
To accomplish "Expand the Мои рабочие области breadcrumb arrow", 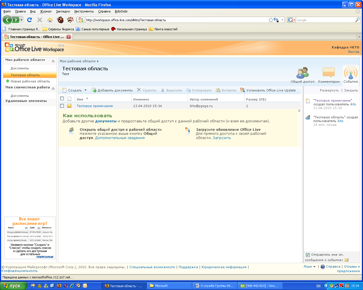I will pyautogui.click(x=98, y=61).
